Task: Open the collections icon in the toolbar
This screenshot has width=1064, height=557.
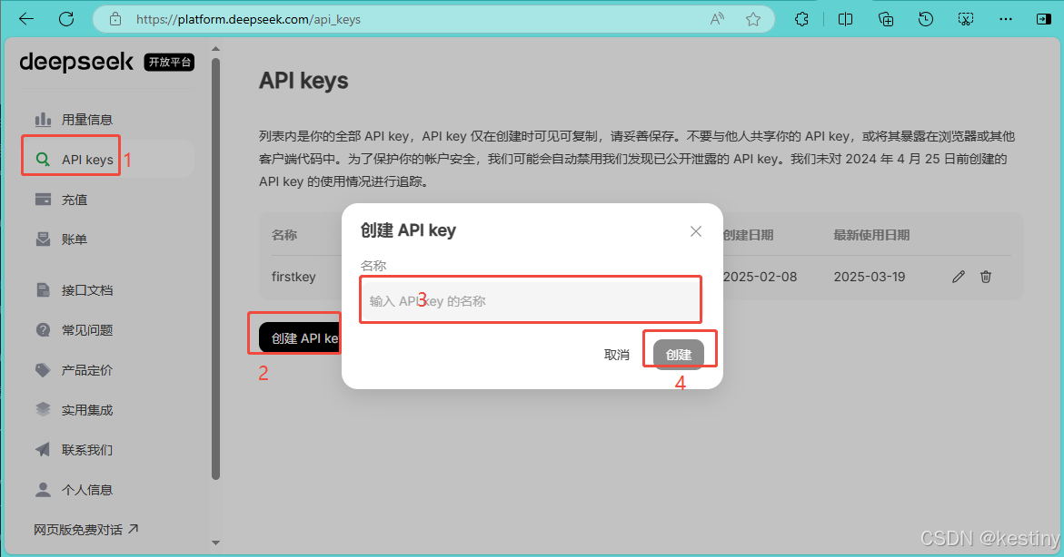Action: point(886,19)
